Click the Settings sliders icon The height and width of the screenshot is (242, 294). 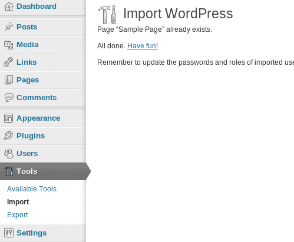click(9, 233)
